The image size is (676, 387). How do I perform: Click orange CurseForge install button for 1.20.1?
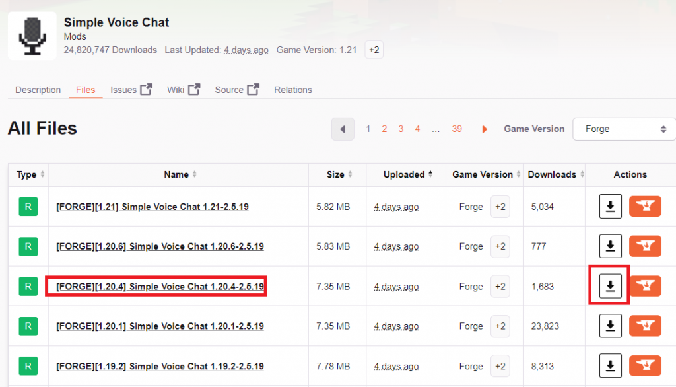pyautogui.click(x=645, y=326)
